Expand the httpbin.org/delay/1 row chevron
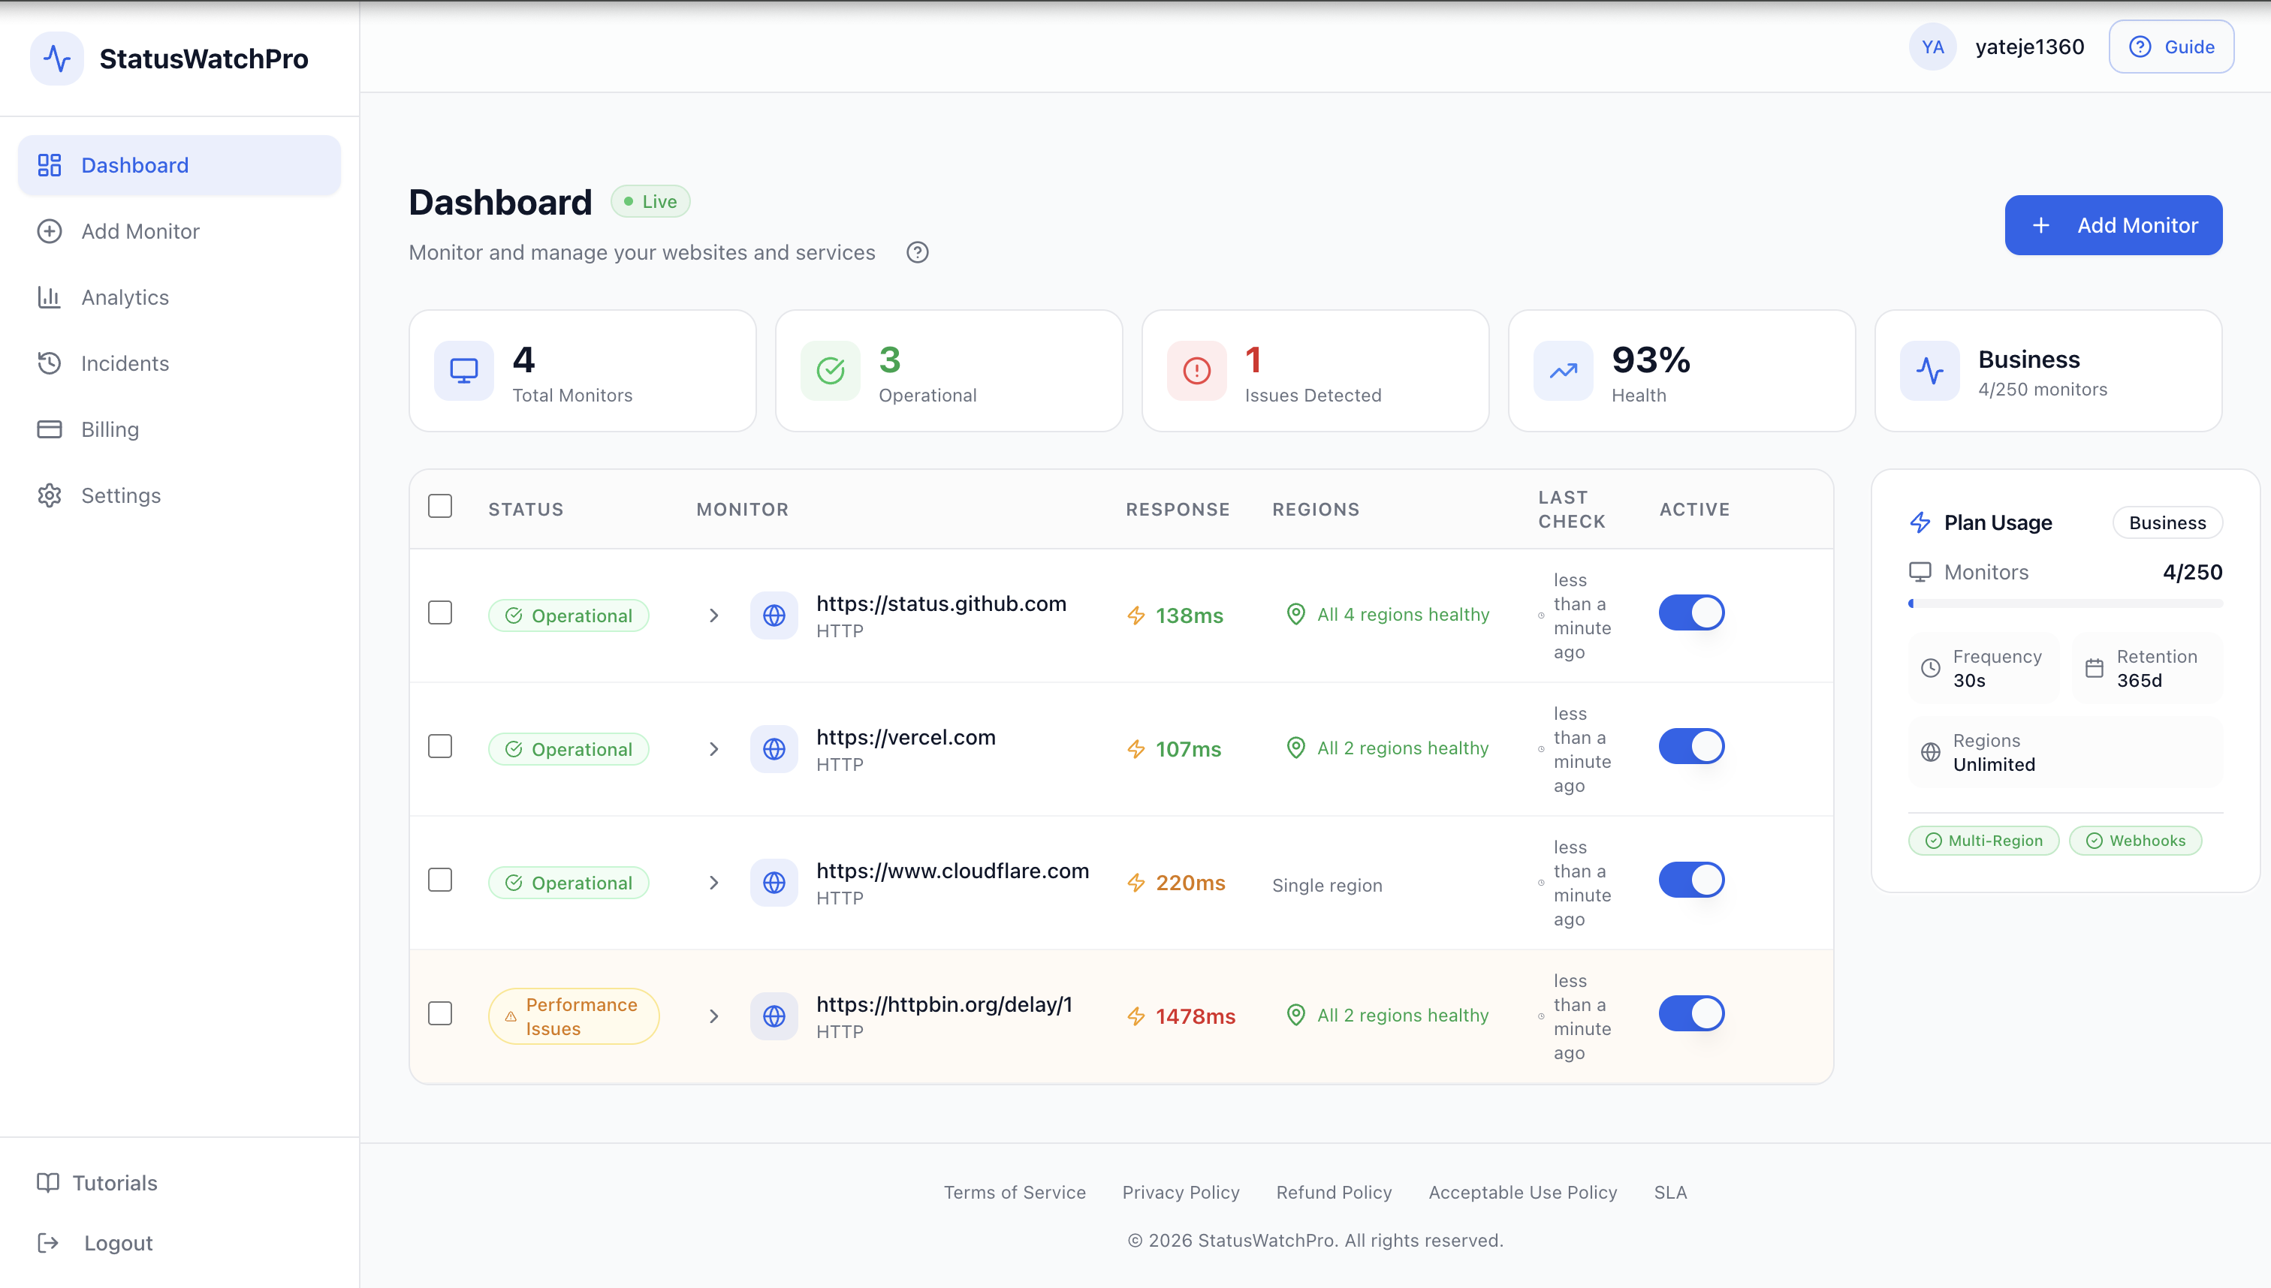Viewport: 2271px width, 1288px height. pos(713,1016)
